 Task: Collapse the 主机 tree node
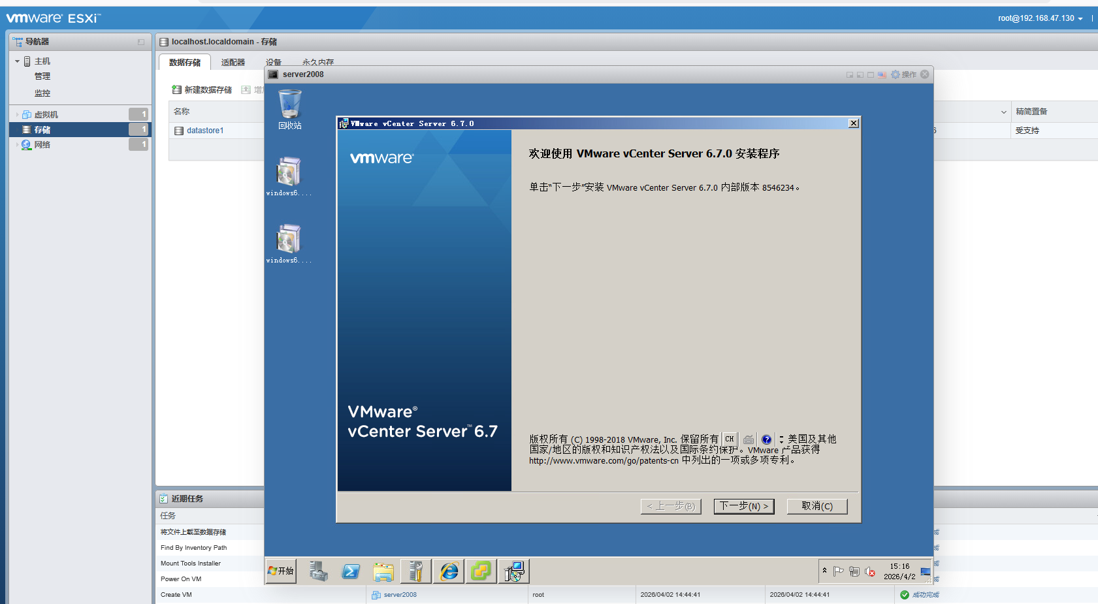tap(18, 61)
